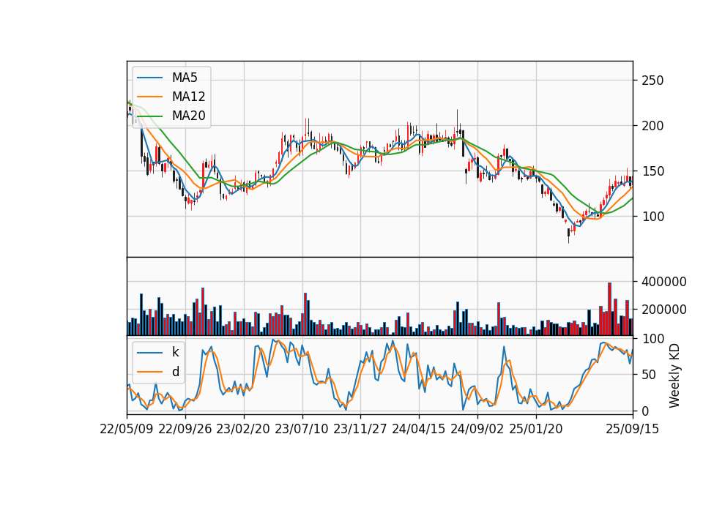Screen dimensions: 703x505
Task: Click the 25/09/15 date label
Action: pos(633,429)
